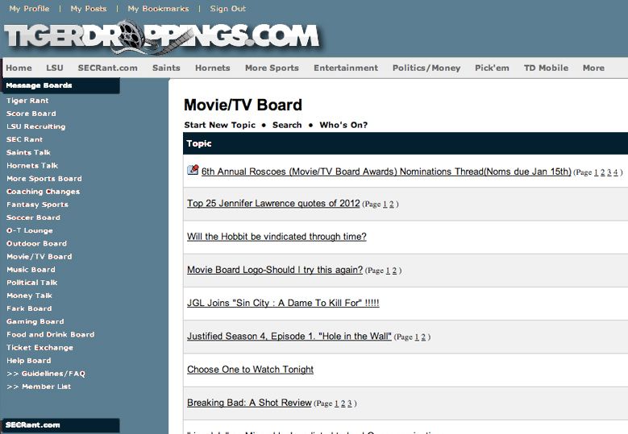Click Start New Topic
The width and height of the screenshot is (628, 434).
click(220, 125)
